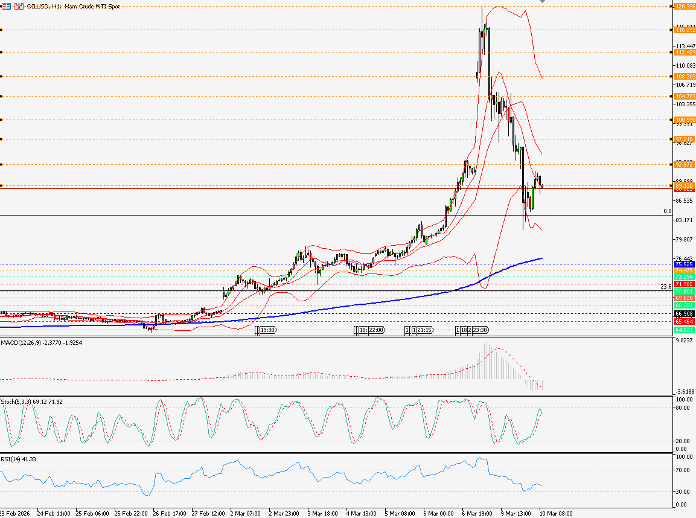Click the 108.203 orange level label
The width and height of the screenshot is (696, 518).
click(x=685, y=77)
